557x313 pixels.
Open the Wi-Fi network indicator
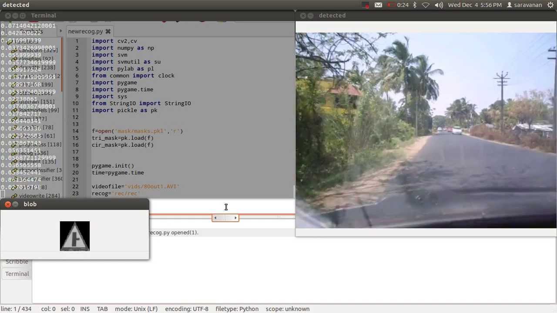[x=426, y=5]
